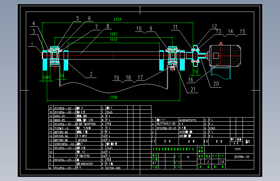
Task: Select the 1983 dimension text
Action: (x=114, y=34)
